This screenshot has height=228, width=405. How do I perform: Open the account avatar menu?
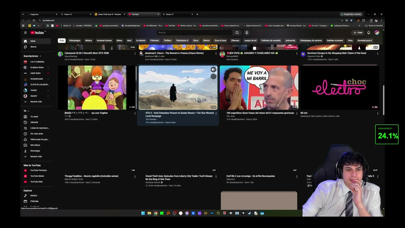[377, 33]
